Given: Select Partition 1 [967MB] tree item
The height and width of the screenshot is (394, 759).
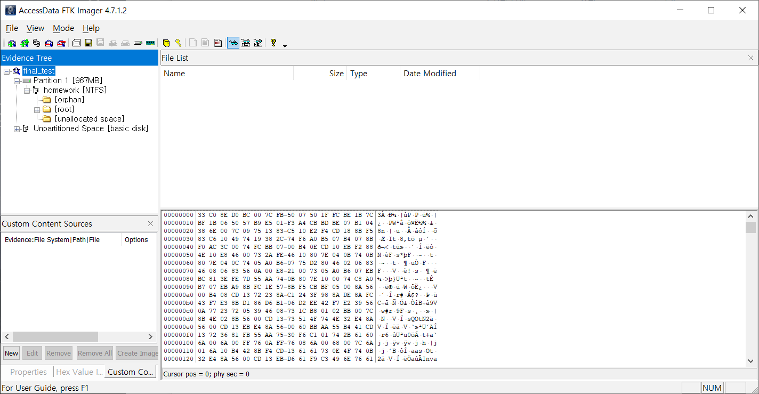Looking at the screenshot, I should click(x=68, y=81).
